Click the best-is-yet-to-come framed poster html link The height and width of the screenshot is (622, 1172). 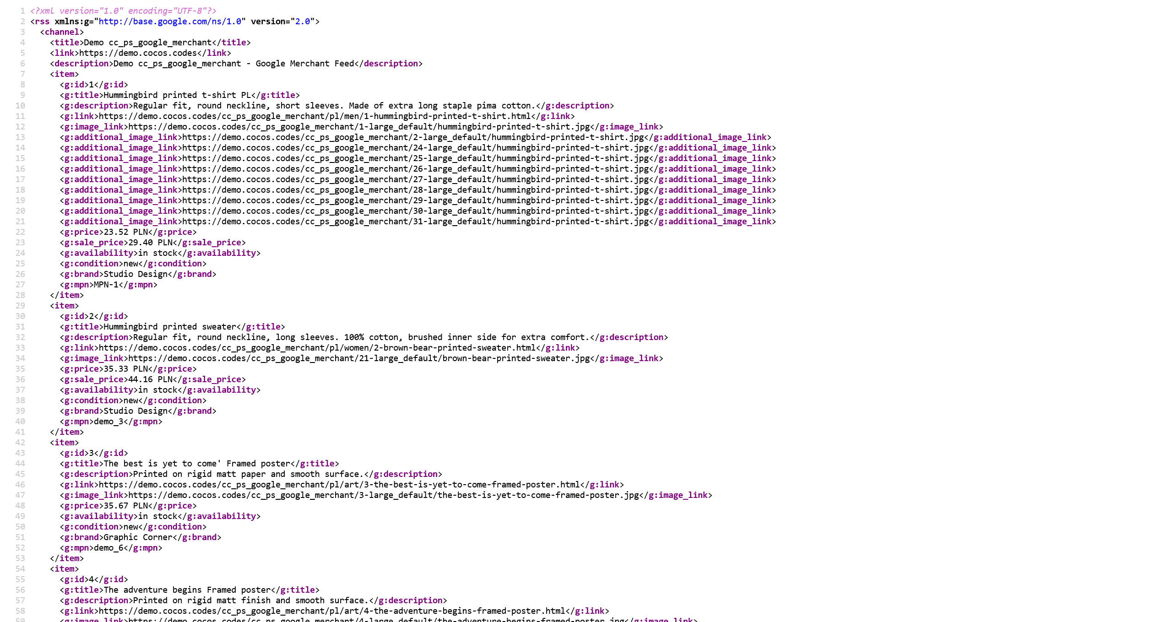click(x=339, y=485)
